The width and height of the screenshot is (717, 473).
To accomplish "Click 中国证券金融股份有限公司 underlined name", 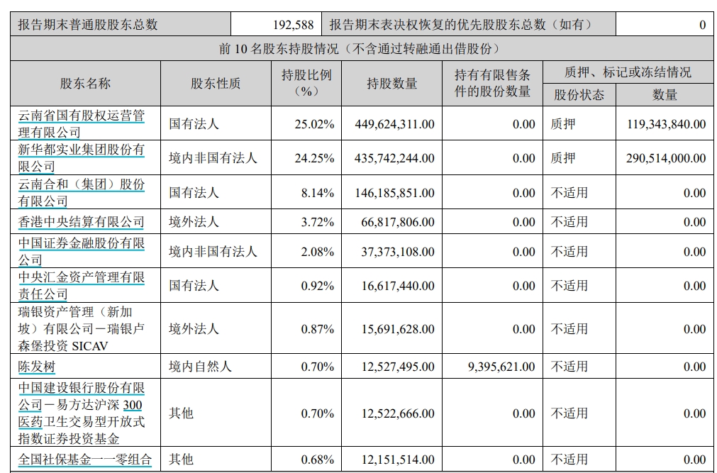I will coord(82,251).
